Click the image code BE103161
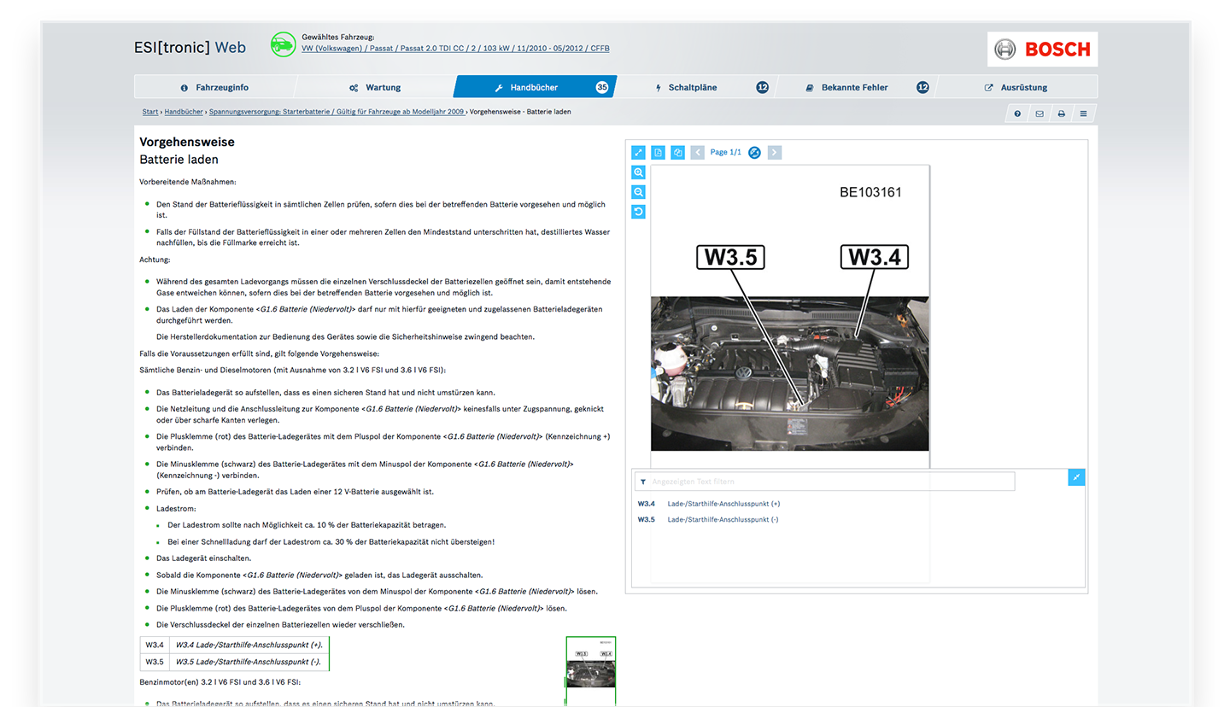The width and height of the screenshot is (1230, 707). point(870,192)
